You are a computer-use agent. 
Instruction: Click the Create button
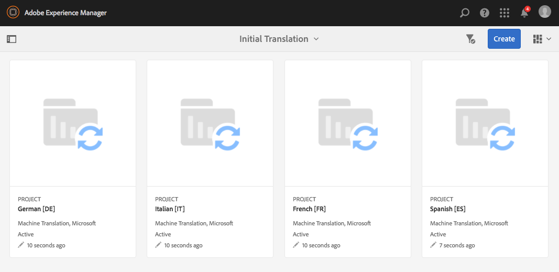504,39
